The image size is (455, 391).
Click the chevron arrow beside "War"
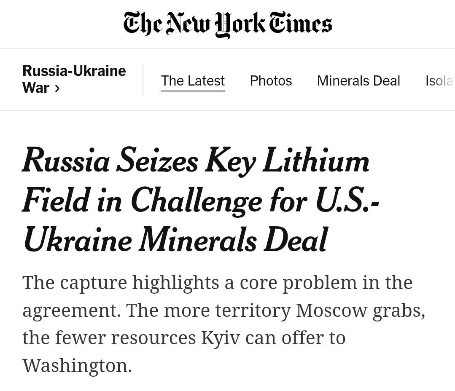pyautogui.click(x=57, y=88)
